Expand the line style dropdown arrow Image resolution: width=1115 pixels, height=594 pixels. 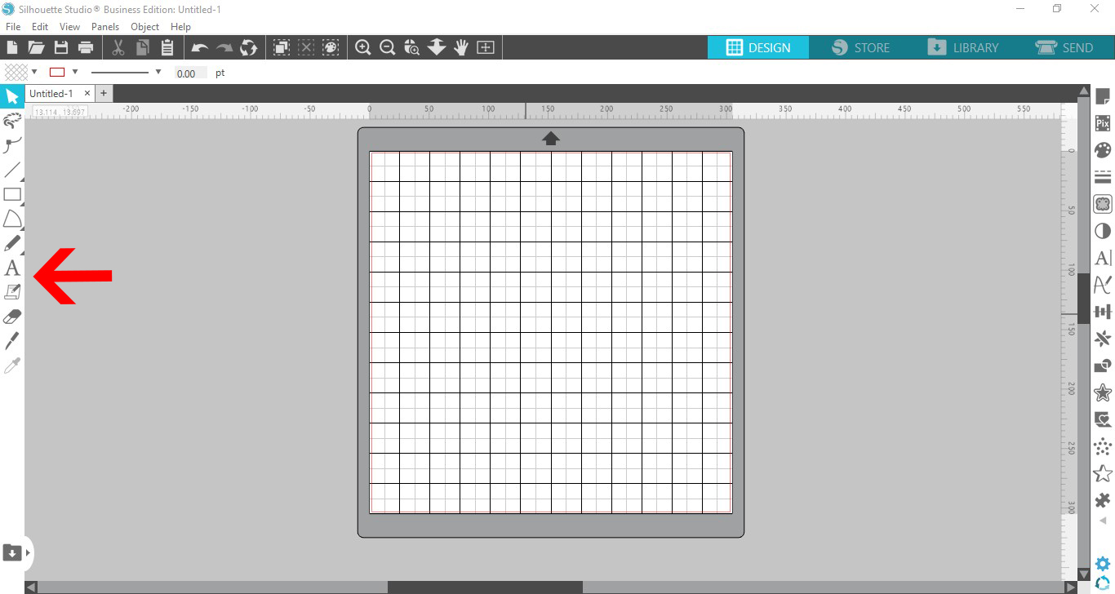coord(158,73)
